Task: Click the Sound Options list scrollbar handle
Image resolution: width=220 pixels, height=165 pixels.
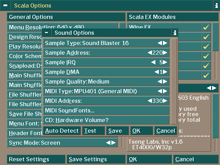Action: (x=174, y=81)
